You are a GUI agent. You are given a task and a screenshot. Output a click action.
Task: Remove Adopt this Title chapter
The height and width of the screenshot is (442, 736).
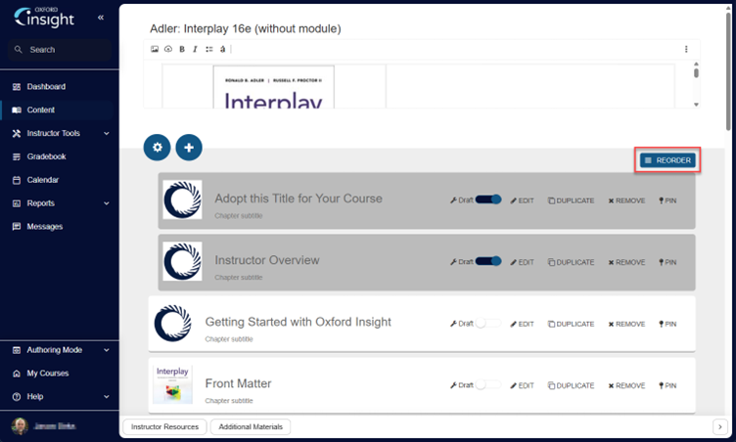click(x=626, y=200)
